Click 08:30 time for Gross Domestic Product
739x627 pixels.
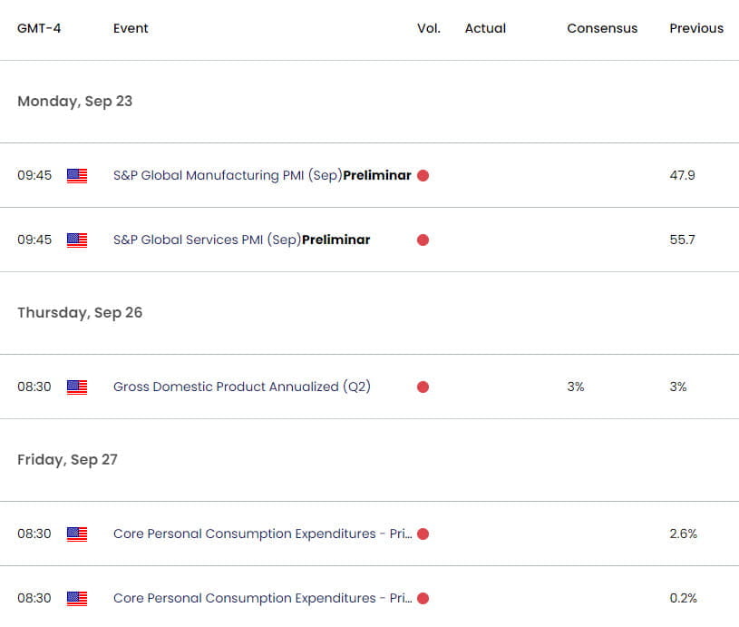click(x=34, y=387)
